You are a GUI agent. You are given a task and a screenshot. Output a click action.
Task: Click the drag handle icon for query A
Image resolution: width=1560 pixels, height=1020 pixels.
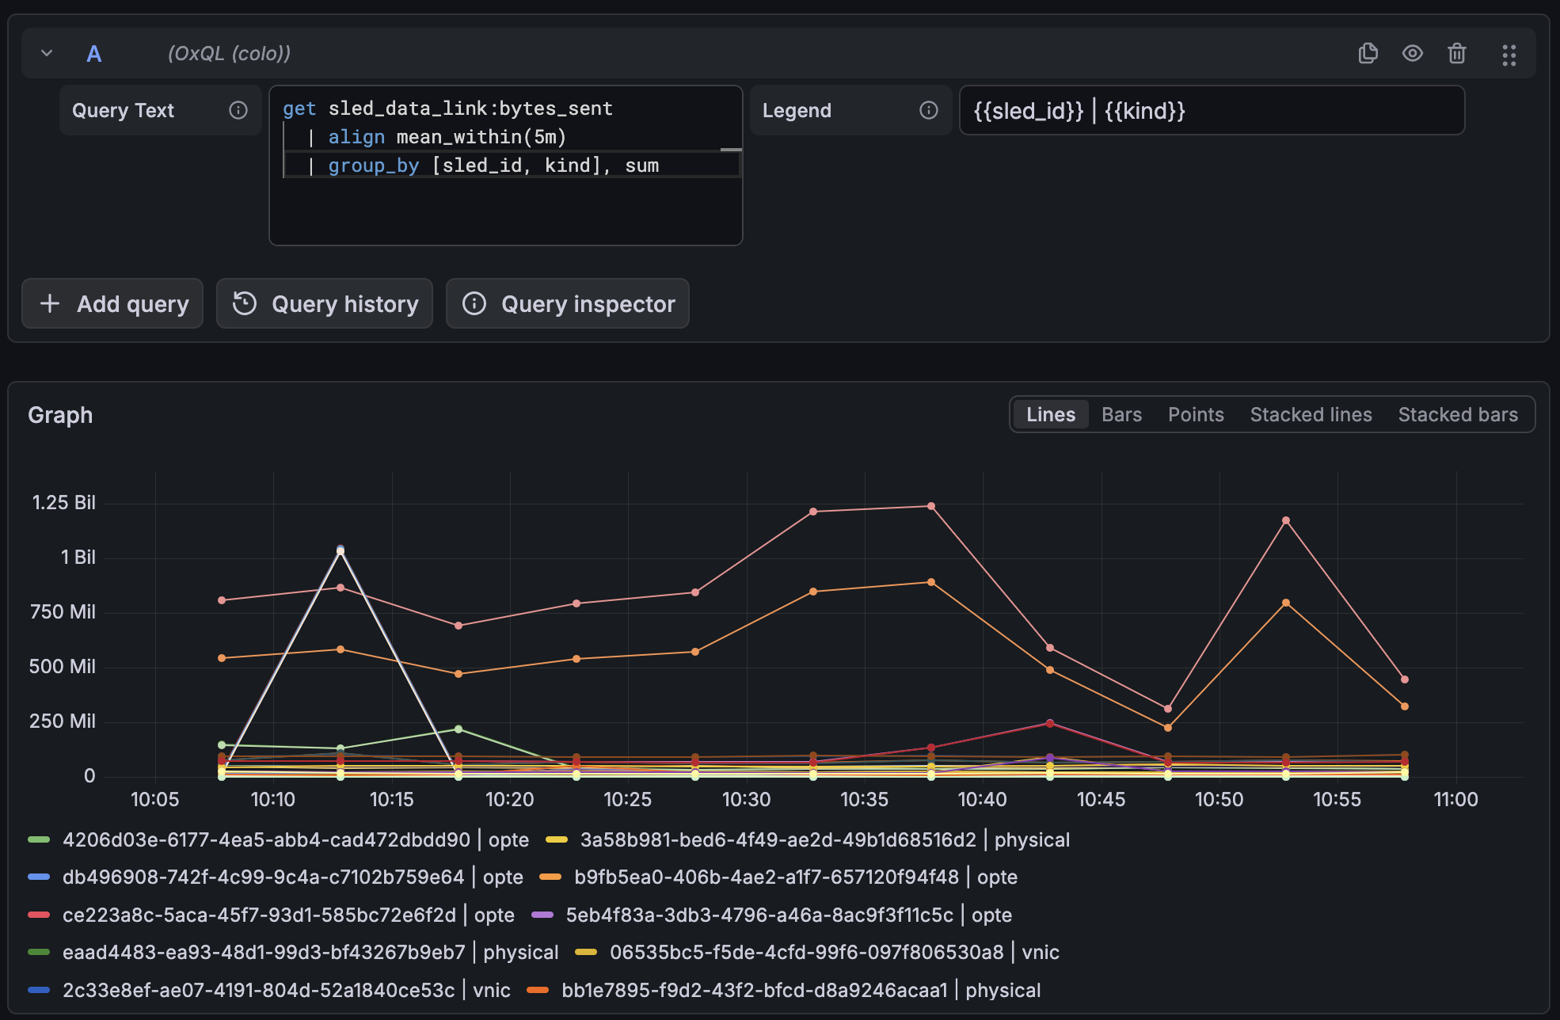click(x=1509, y=54)
